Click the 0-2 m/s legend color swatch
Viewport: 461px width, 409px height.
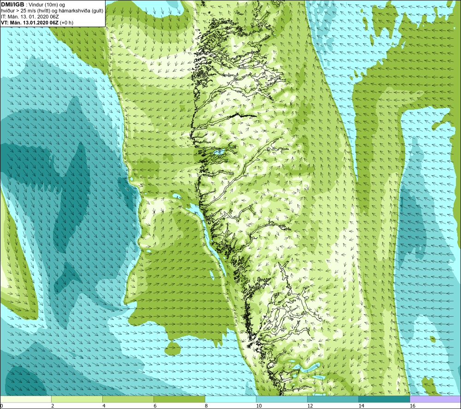coord(26,399)
